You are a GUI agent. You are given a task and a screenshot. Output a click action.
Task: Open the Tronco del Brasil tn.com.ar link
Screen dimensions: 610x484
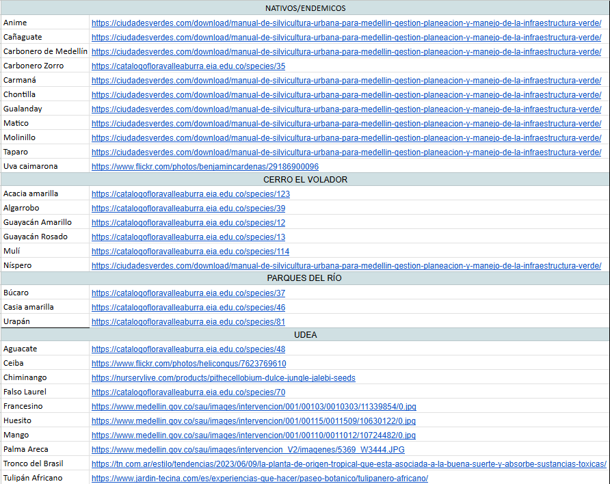pos(349,463)
